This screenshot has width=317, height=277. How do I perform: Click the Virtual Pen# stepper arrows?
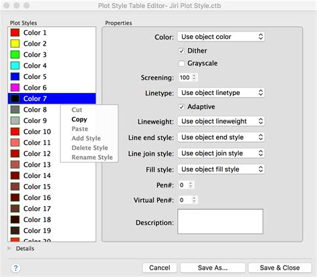[x=194, y=200]
